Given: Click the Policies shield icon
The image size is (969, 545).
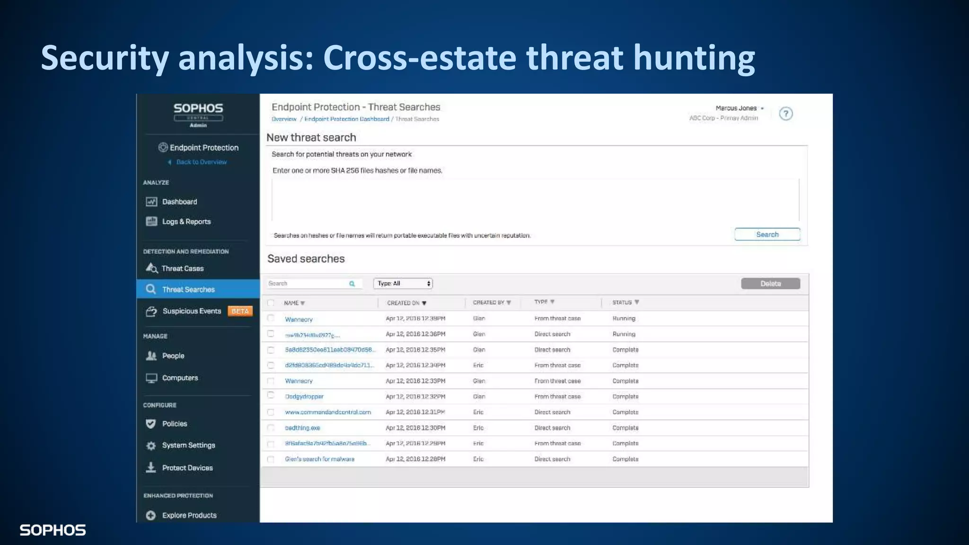Looking at the screenshot, I should pyautogui.click(x=151, y=424).
